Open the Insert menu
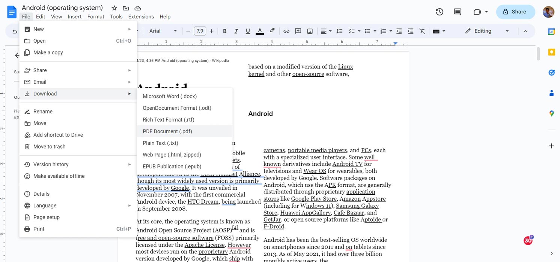 tap(75, 16)
